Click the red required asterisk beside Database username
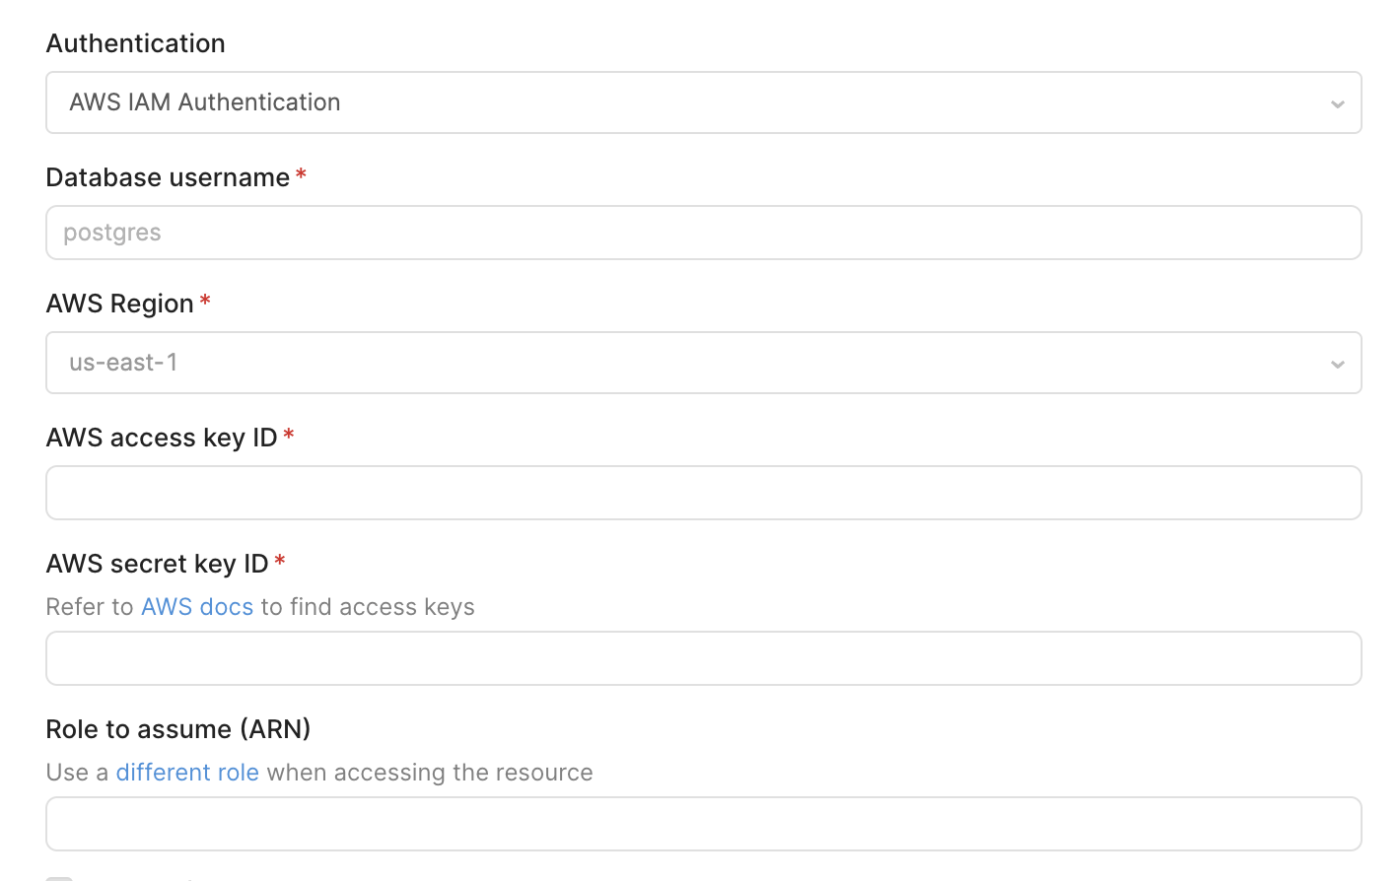 click(x=301, y=174)
